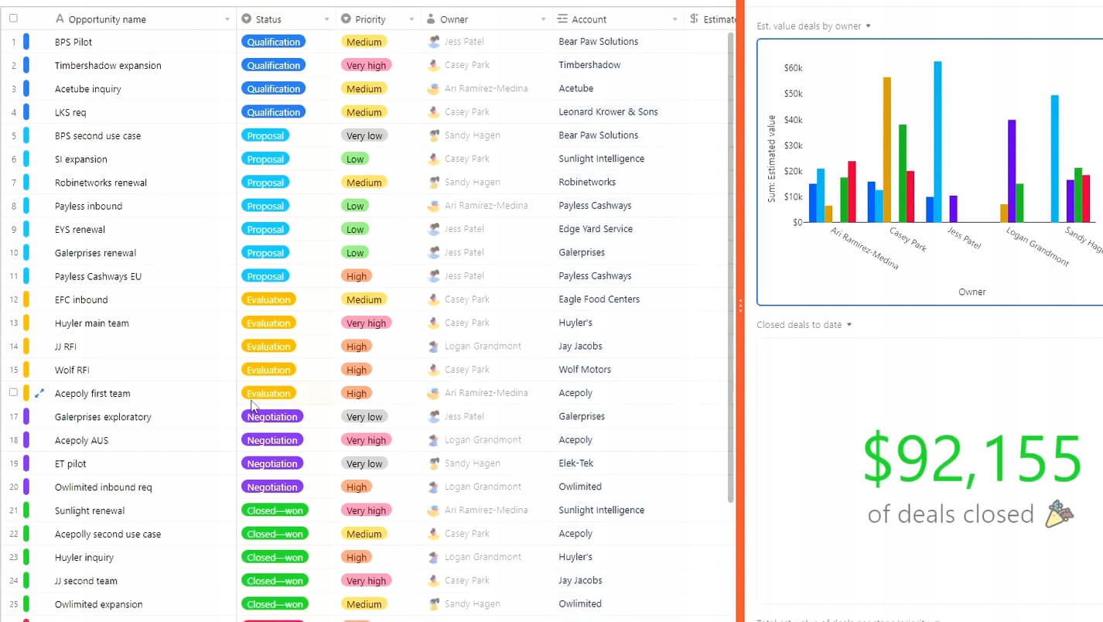Check the Acepoly first team row checkbox

point(13,393)
